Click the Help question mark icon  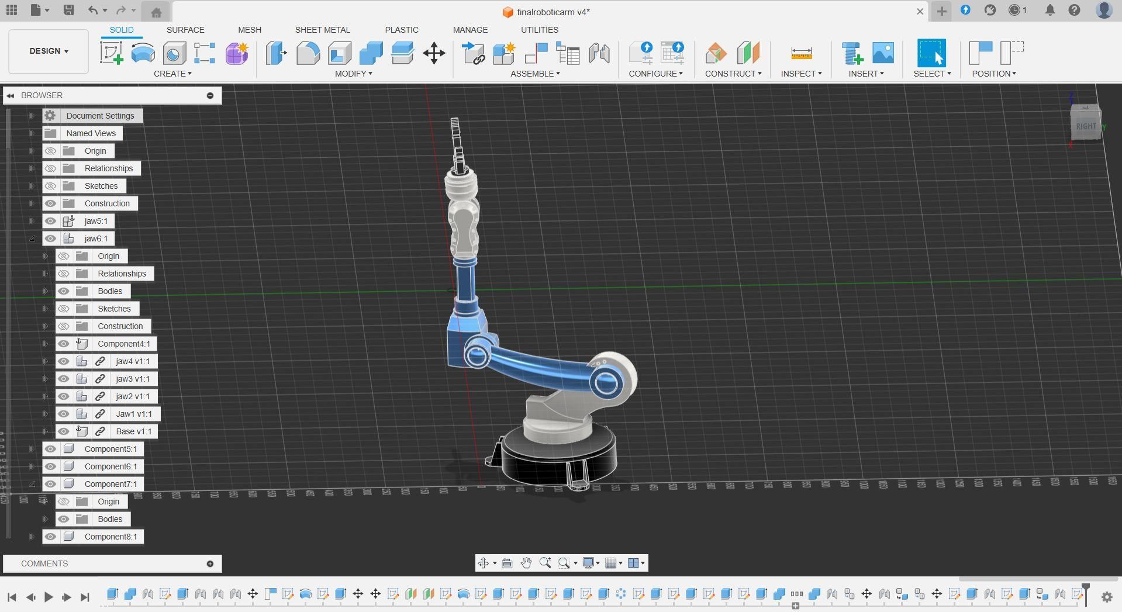pos(1074,11)
